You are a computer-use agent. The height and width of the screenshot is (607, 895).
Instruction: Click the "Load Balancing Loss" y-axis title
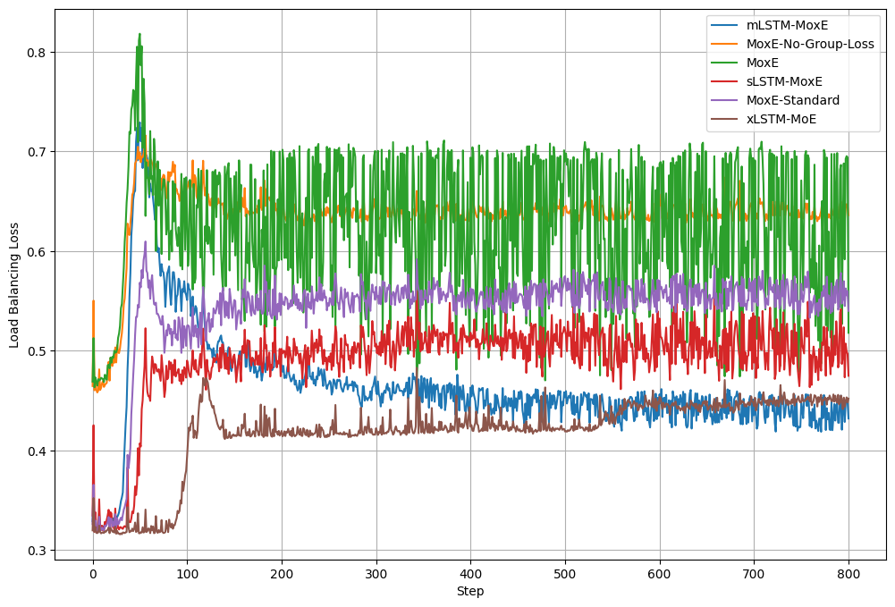14,285
